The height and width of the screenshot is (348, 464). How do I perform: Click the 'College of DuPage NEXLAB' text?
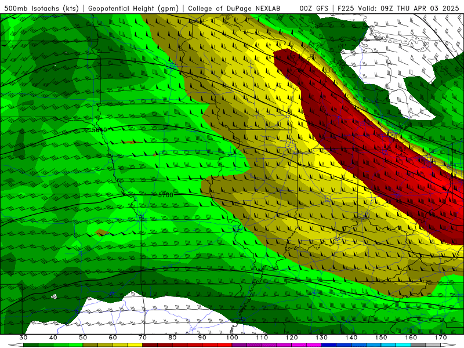coord(234,8)
